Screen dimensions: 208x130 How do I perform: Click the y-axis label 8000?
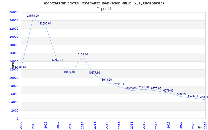coord(15,86)
